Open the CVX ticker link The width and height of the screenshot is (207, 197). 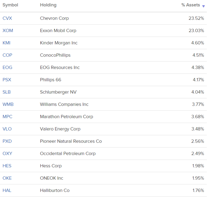[x=7, y=18]
